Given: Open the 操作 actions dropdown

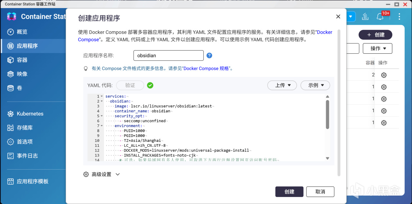Looking at the screenshot, I should click(378, 48).
